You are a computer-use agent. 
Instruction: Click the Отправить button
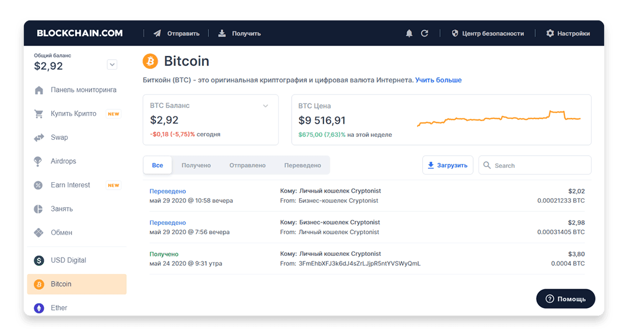click(x=176, y=33)
